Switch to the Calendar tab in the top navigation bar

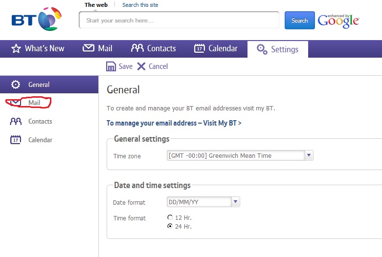click(216, 49)
